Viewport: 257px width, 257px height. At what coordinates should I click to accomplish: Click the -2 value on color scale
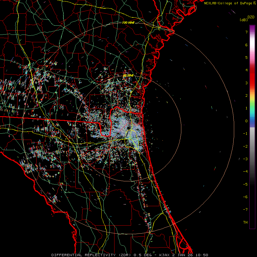coord(245,146)
